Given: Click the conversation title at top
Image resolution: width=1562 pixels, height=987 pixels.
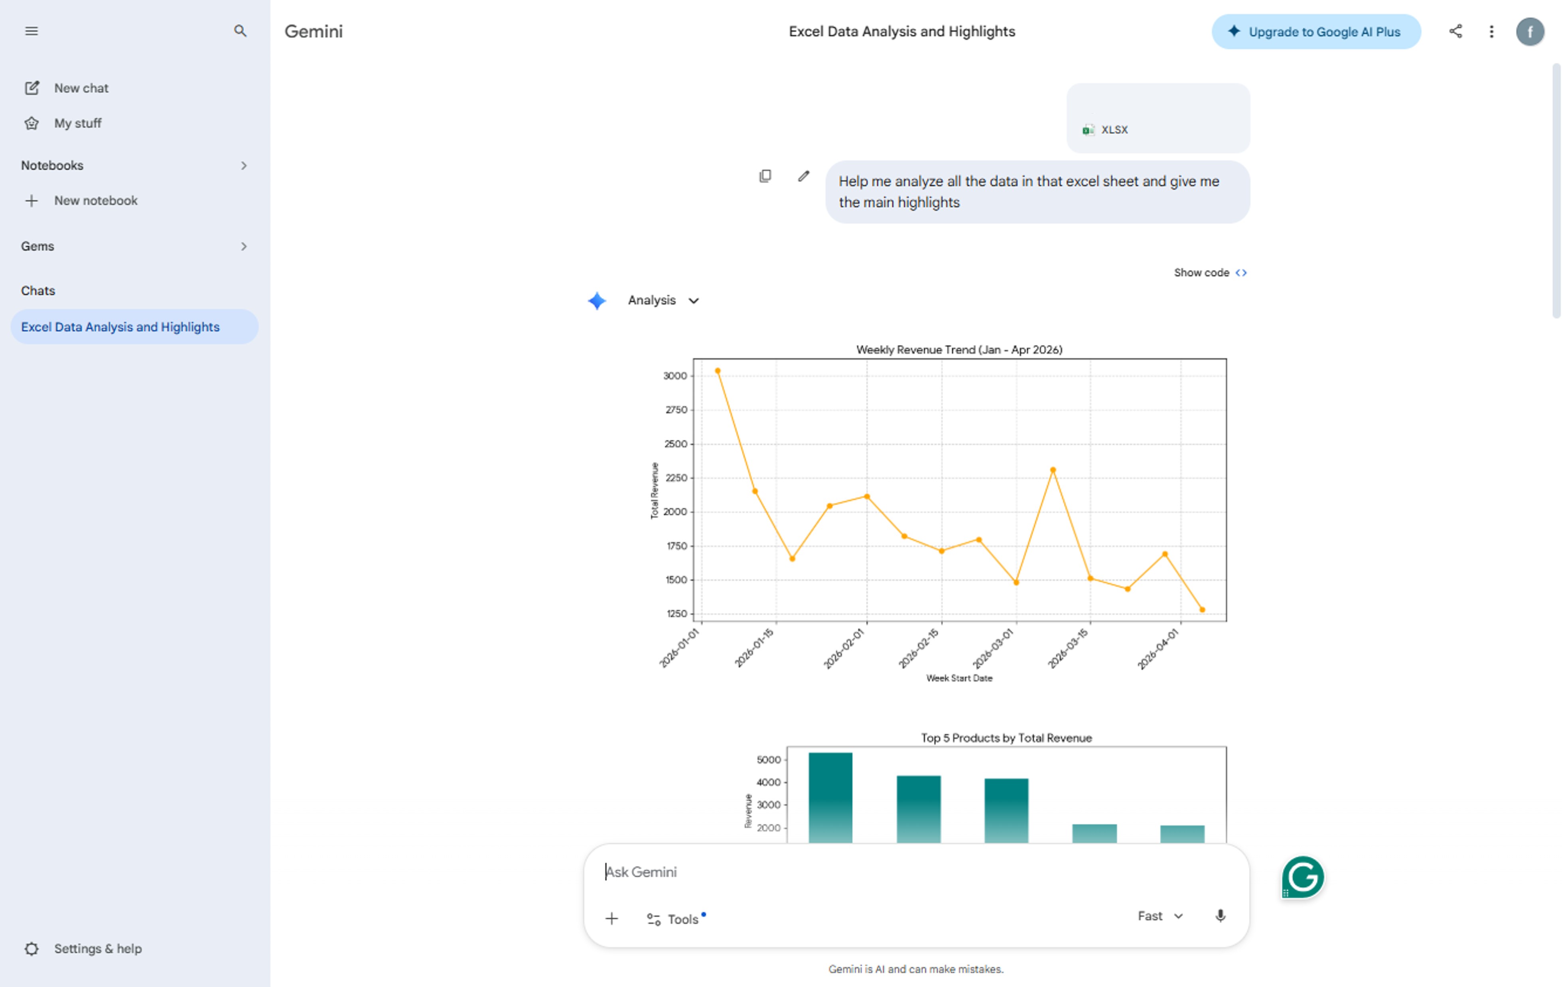Looking at the screenshot, I should (901, 31).
